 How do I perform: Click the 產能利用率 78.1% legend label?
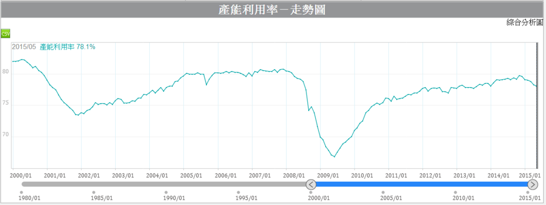[68, 47]
